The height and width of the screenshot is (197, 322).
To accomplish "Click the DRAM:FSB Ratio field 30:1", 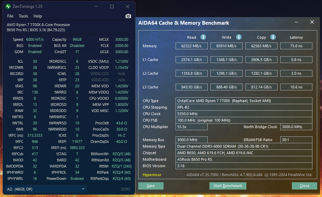I will pyautogui.click(x=296, y=140).
